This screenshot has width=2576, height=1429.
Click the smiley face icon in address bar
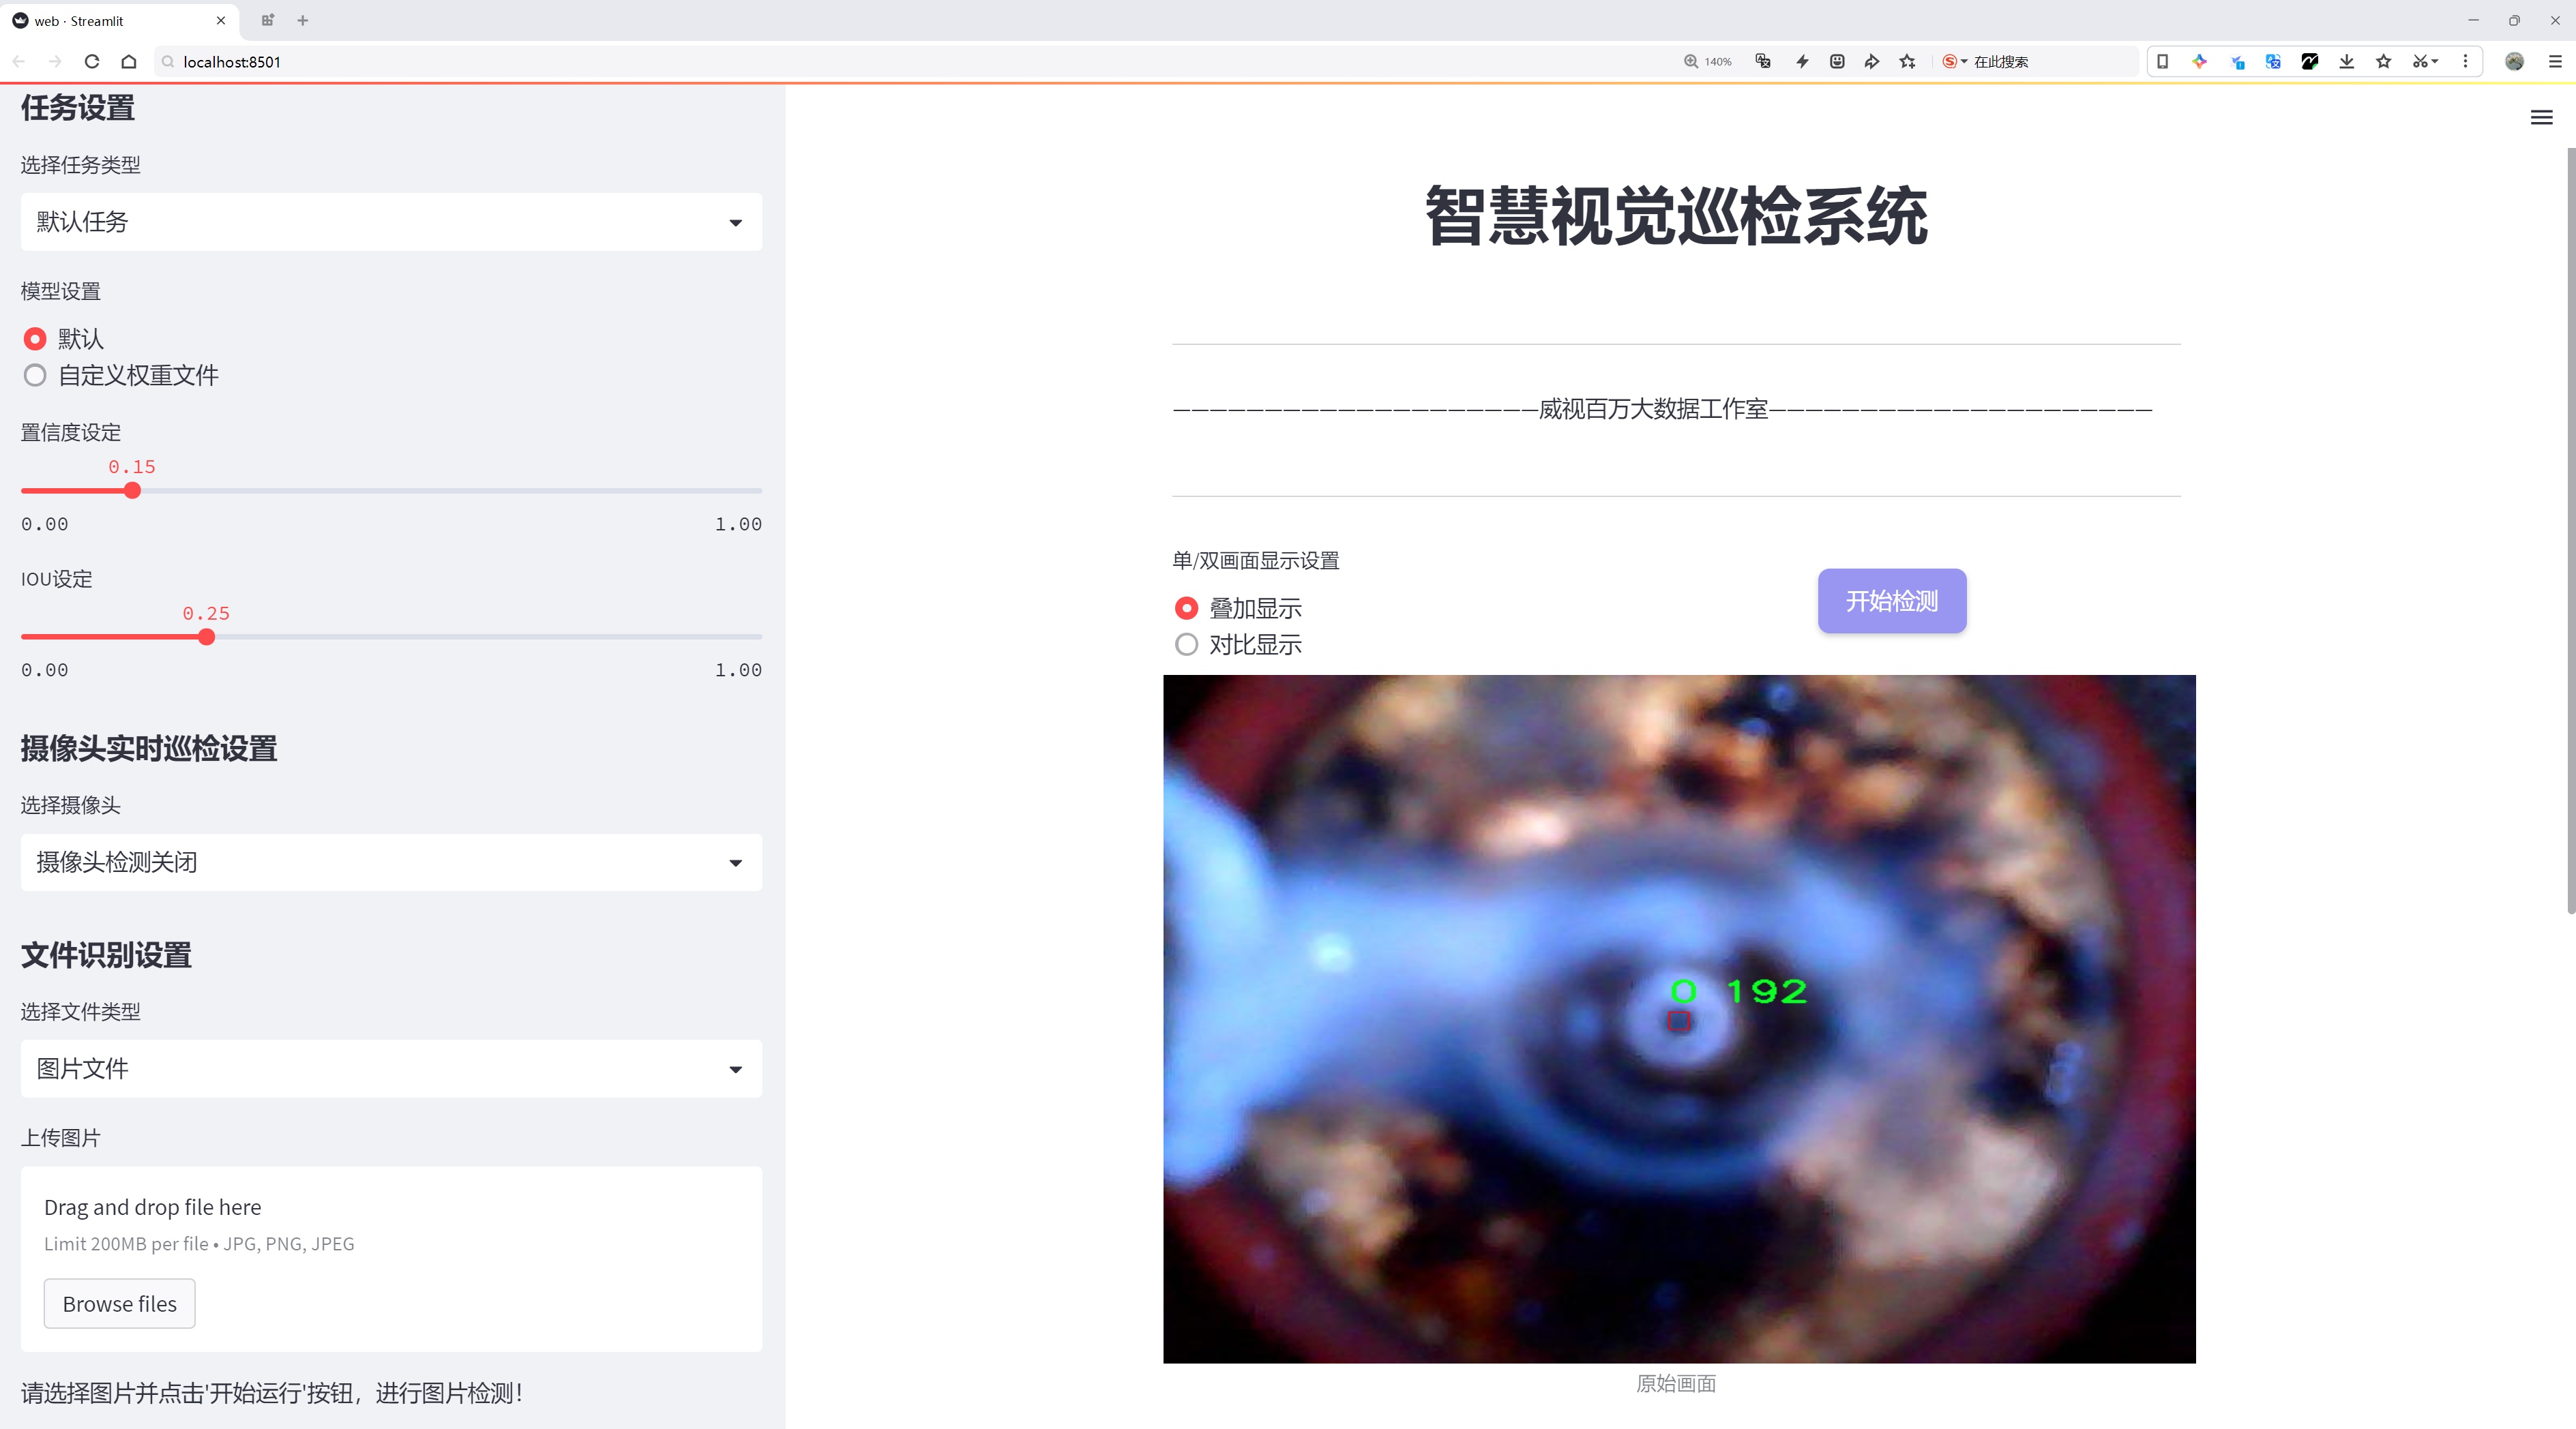click(x=1837, y=61)
